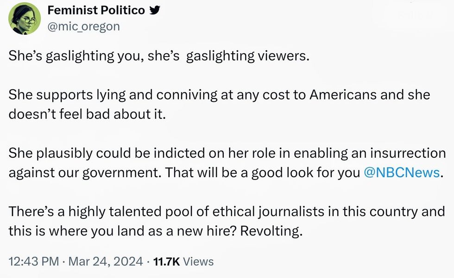
Task: Click the Twitter bird icon beside the name
Action: click(153, 11)
